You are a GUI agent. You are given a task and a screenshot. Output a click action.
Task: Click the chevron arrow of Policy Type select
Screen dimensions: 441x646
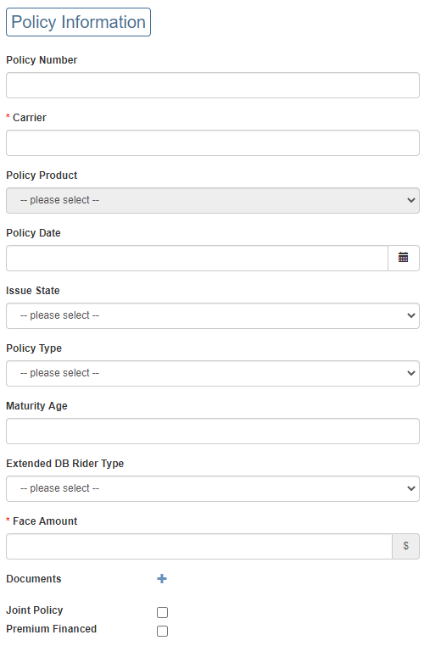[411, 373]
